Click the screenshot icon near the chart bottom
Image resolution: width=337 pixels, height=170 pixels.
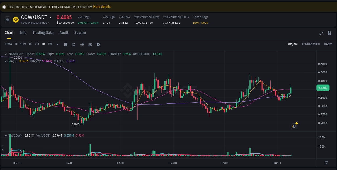coord(294,126)
